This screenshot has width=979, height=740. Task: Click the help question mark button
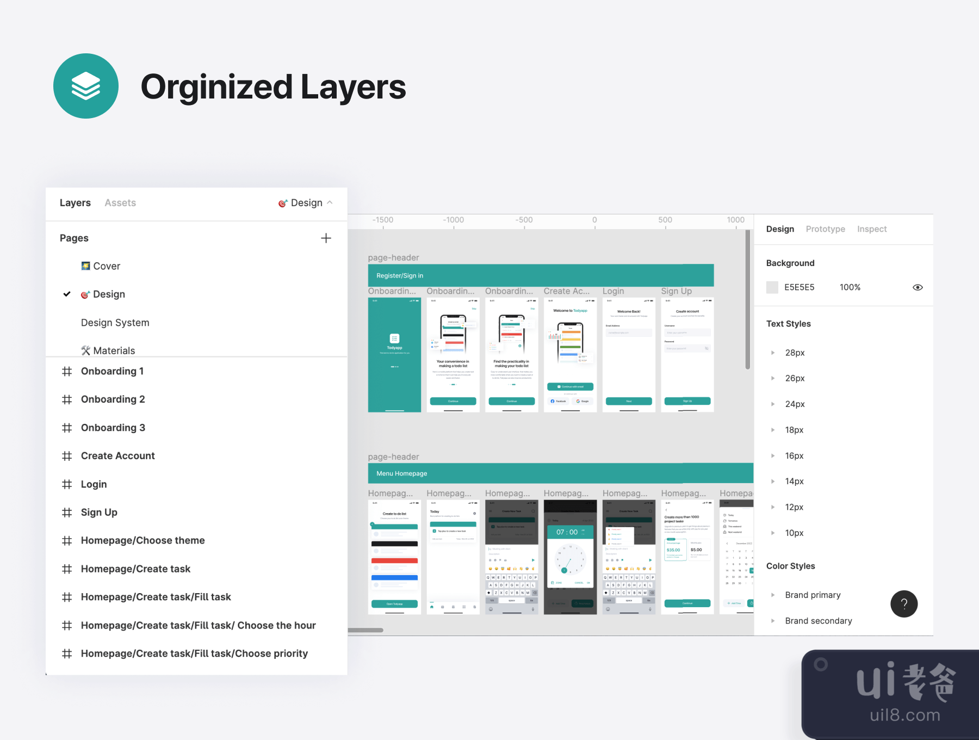pyautogui.click(x=904, y=604)
